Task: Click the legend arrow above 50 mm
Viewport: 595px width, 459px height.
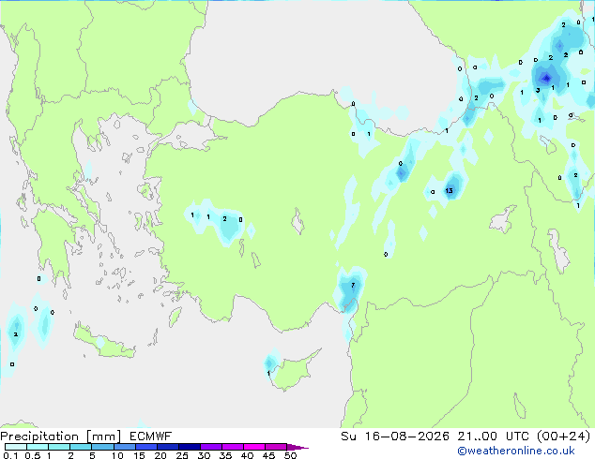Action: [x=297, y=447]
